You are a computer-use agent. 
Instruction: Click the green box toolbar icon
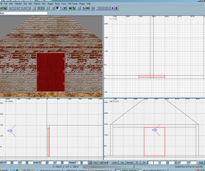[70, 8]
